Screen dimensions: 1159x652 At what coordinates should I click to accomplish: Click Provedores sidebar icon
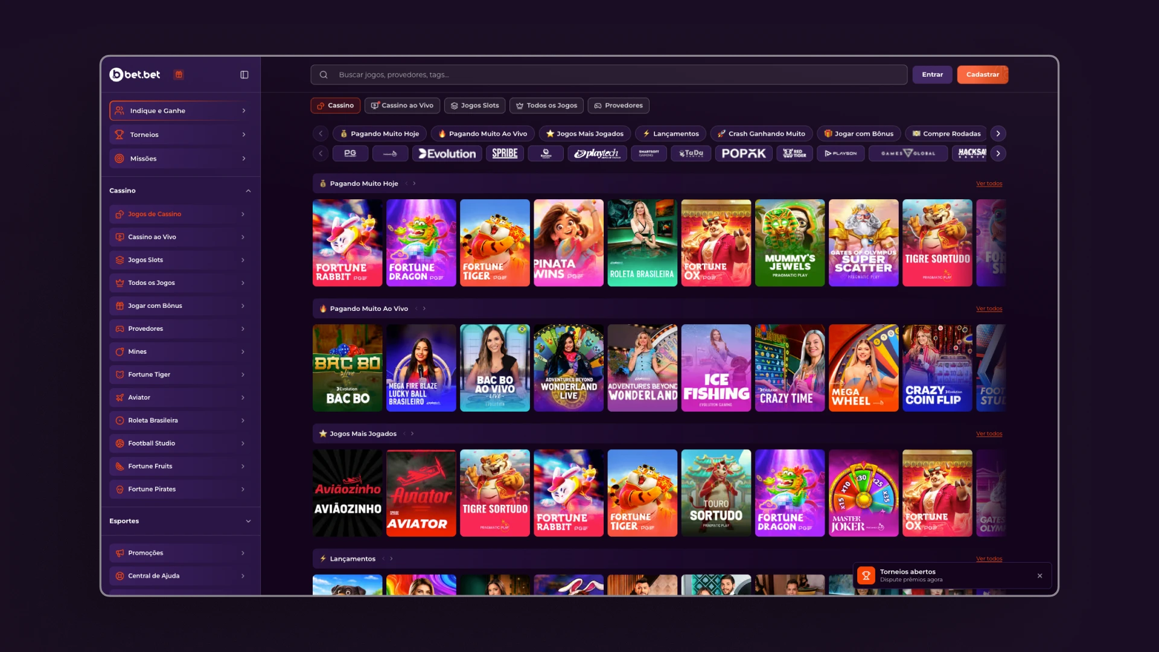(120, 329)
